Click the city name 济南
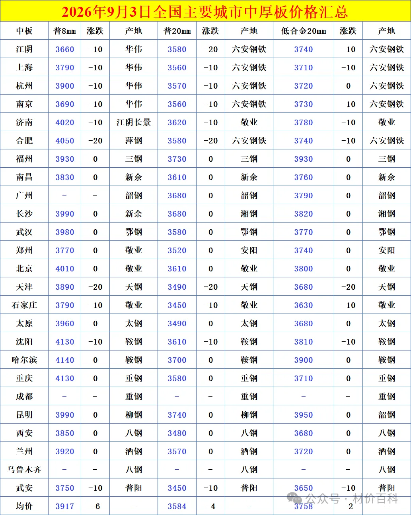Screen dimensions: 411x515 click(24, 122)
